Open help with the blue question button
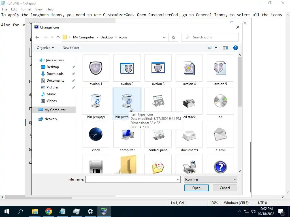 coord(235,48)
